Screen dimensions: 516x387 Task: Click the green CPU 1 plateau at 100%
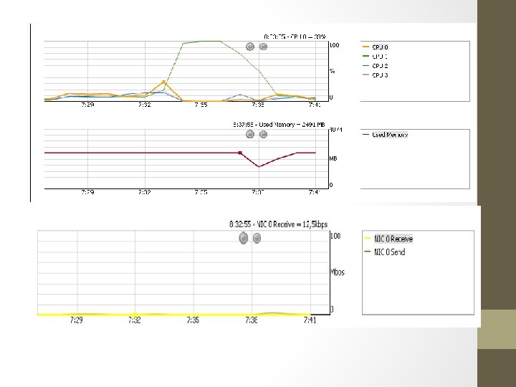tap(211, 41)
